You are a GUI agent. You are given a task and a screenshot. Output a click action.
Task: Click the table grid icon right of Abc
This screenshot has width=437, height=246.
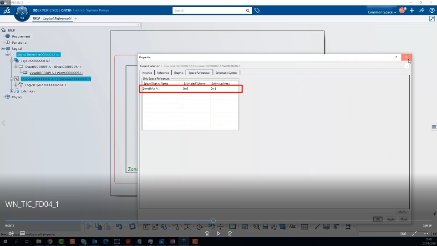pos(305,226)
